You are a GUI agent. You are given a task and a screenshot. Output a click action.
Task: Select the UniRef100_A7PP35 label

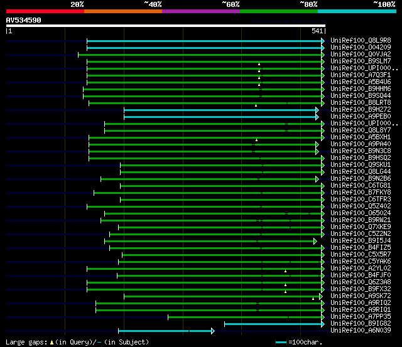click(x=361, y=317)
